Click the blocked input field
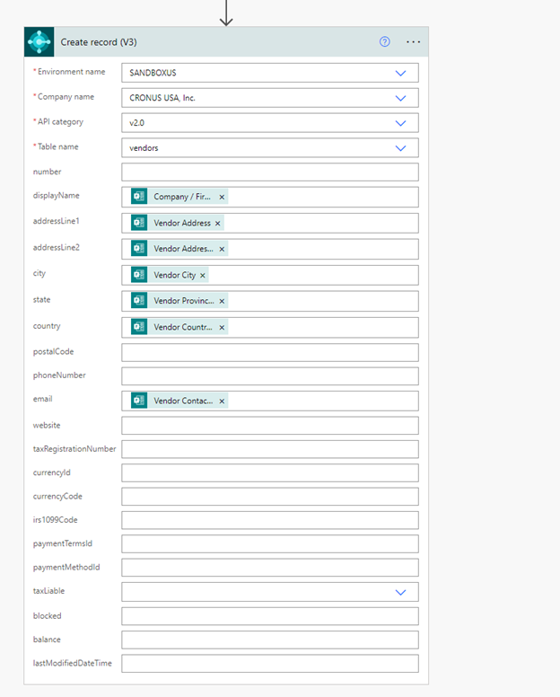 point(270,616)
